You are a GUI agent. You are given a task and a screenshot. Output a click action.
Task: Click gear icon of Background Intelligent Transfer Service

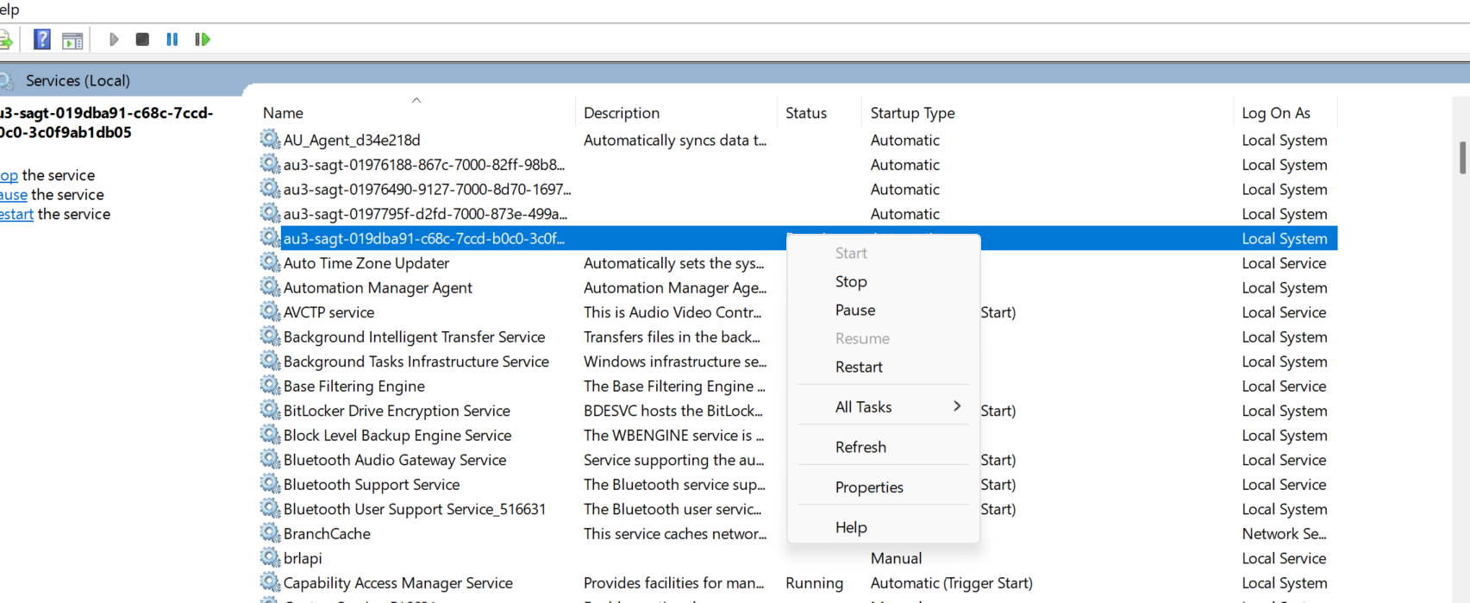tap(270, 336)
